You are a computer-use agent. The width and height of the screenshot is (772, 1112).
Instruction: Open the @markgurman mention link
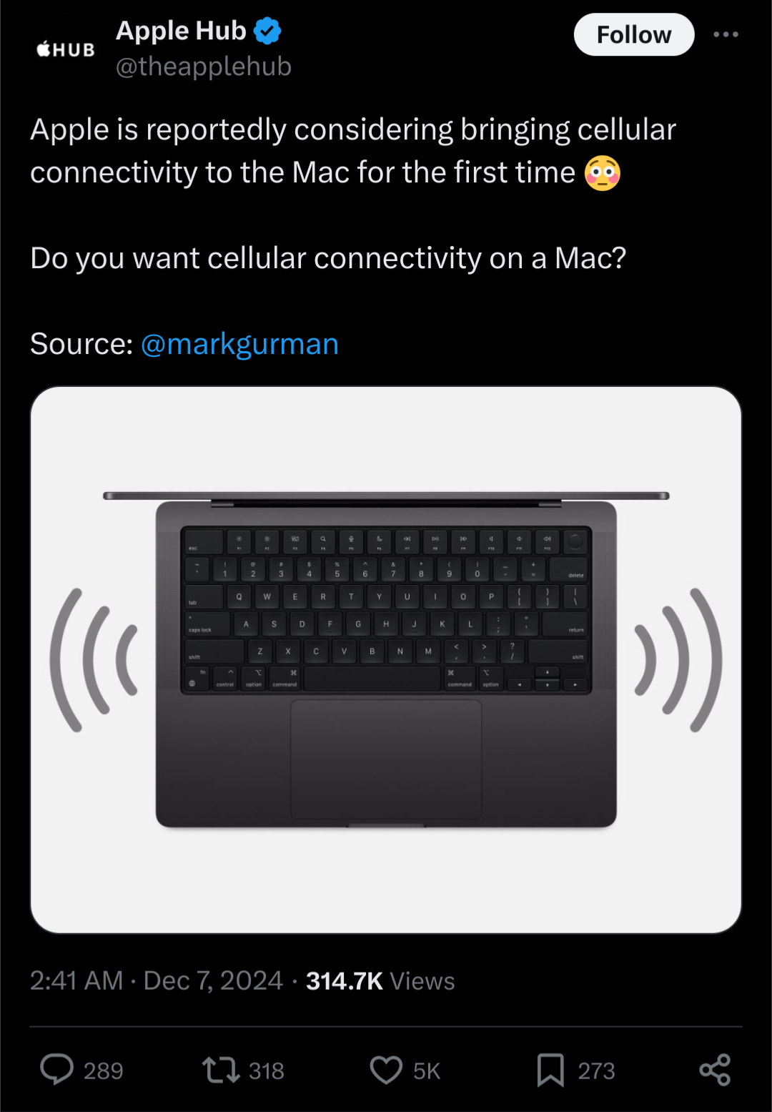[239, 344]
